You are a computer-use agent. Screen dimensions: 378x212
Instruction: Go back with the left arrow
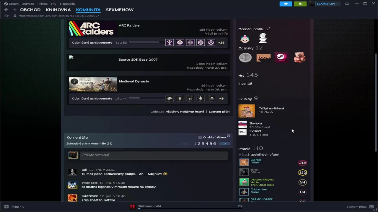coord(6,10)
